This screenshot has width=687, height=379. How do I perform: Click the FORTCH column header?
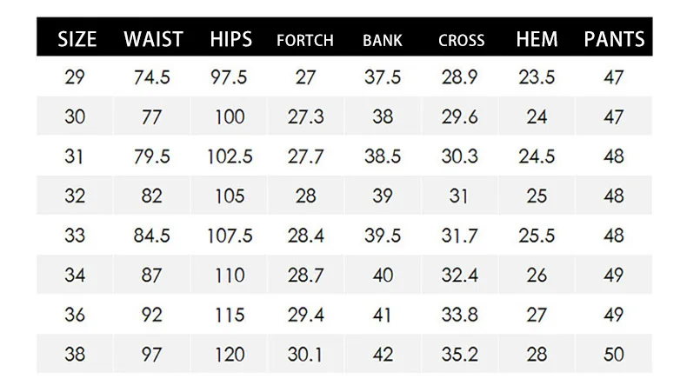pyautogui.click(x=305, y=40)
